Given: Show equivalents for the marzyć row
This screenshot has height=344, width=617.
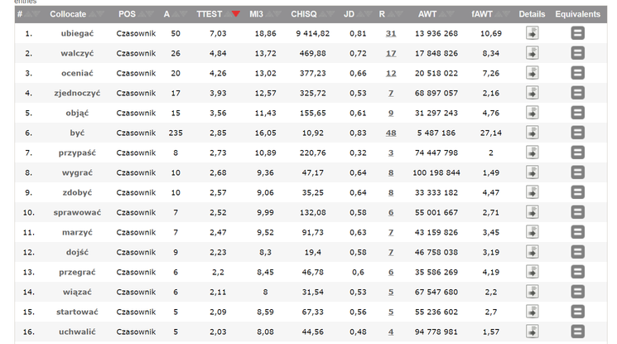Looking at the screenshot, I should click(577, 232).
